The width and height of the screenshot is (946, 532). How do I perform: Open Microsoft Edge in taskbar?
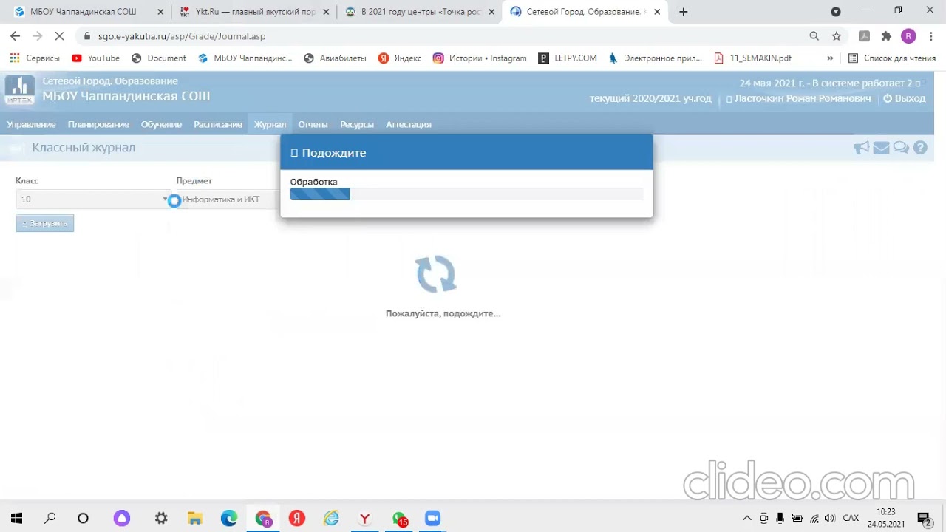pos(229,519)
